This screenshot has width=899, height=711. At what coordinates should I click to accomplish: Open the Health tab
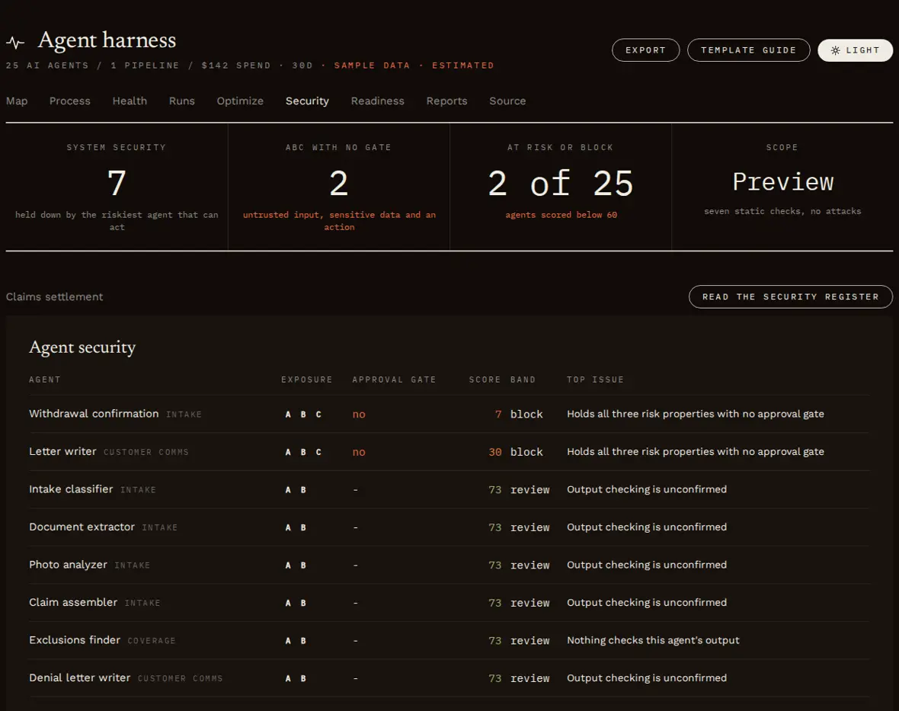coord(130,101)
